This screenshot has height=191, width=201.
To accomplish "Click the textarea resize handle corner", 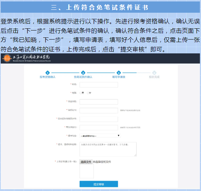I will click(135, 155).
